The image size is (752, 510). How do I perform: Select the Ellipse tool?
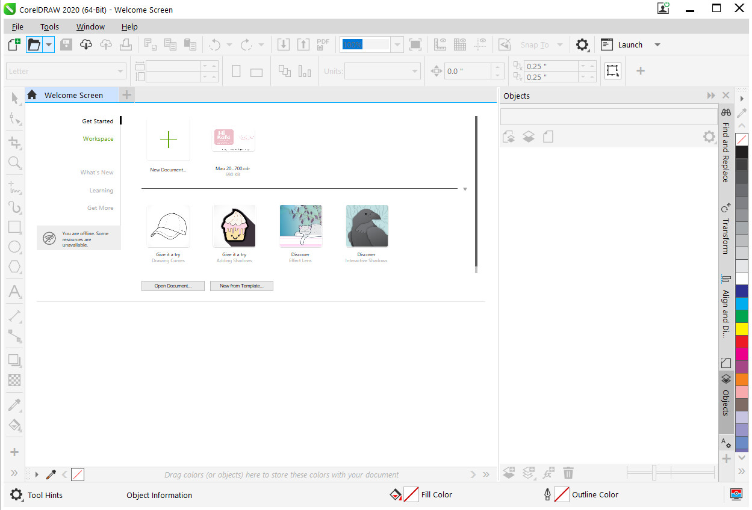[x=14, y=247]
